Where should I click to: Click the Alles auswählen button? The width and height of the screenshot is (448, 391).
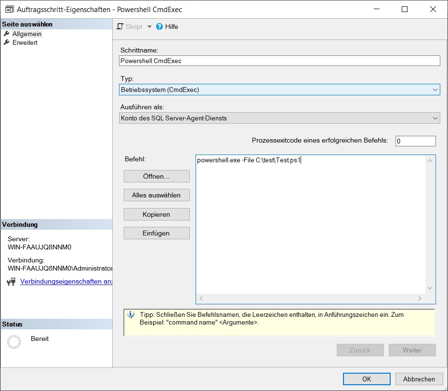(x=157, y=195)
